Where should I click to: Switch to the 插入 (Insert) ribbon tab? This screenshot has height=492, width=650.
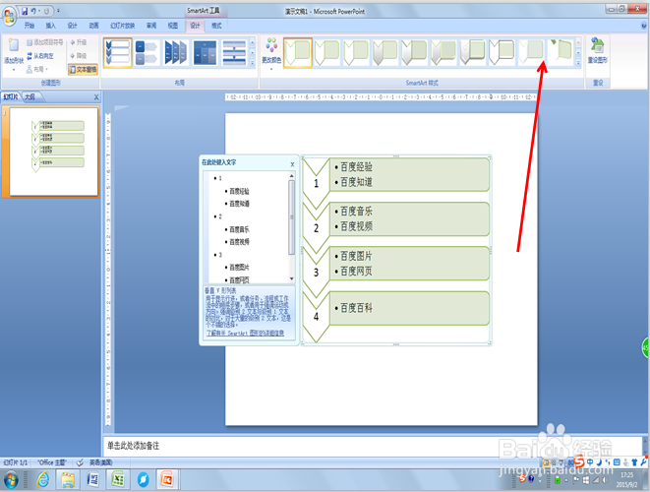pos(50,26)
